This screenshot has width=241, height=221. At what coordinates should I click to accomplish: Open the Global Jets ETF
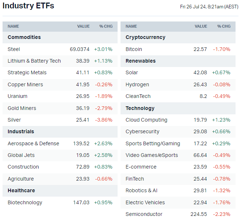tap(21, 155)
